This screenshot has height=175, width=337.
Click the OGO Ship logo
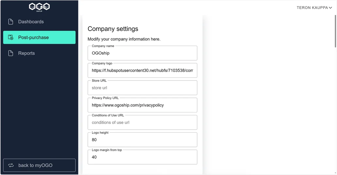pyautogui.click(x=39, y=7)
